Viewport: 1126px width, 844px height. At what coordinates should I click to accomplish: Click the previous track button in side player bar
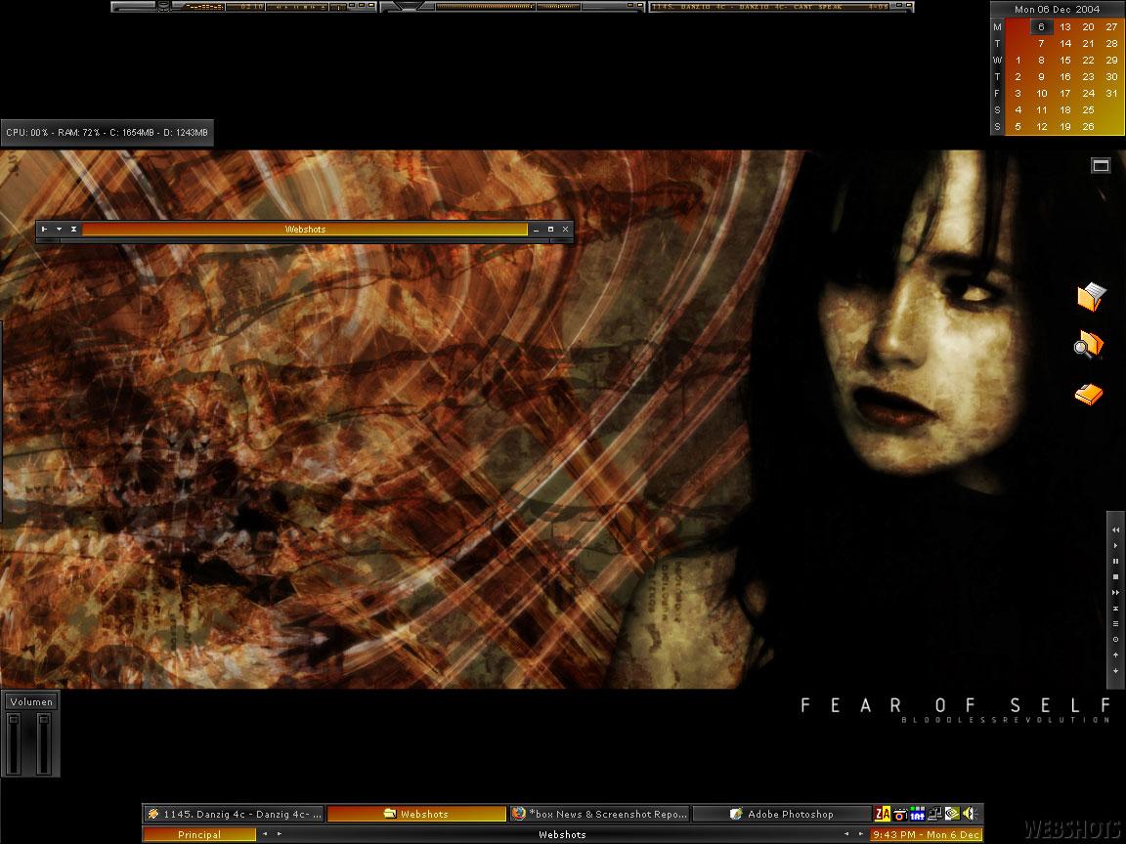pos(1115,529)
